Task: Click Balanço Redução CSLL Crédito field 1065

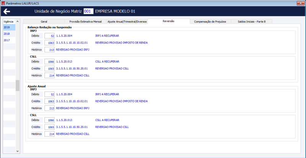Action: 49,69
